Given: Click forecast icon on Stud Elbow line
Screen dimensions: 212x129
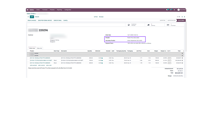Looking at the screenshot, I should tap(102, 61).
